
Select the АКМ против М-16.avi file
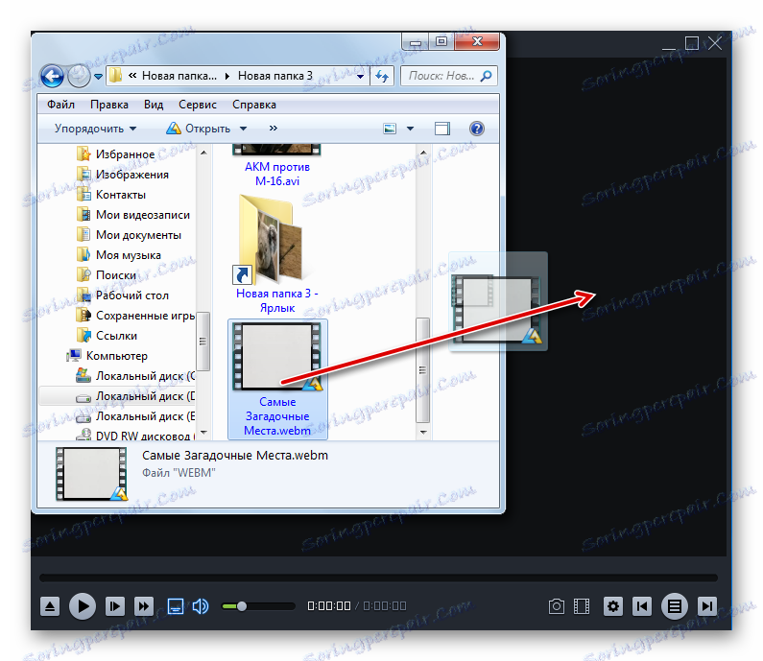[x=276, y=167]
